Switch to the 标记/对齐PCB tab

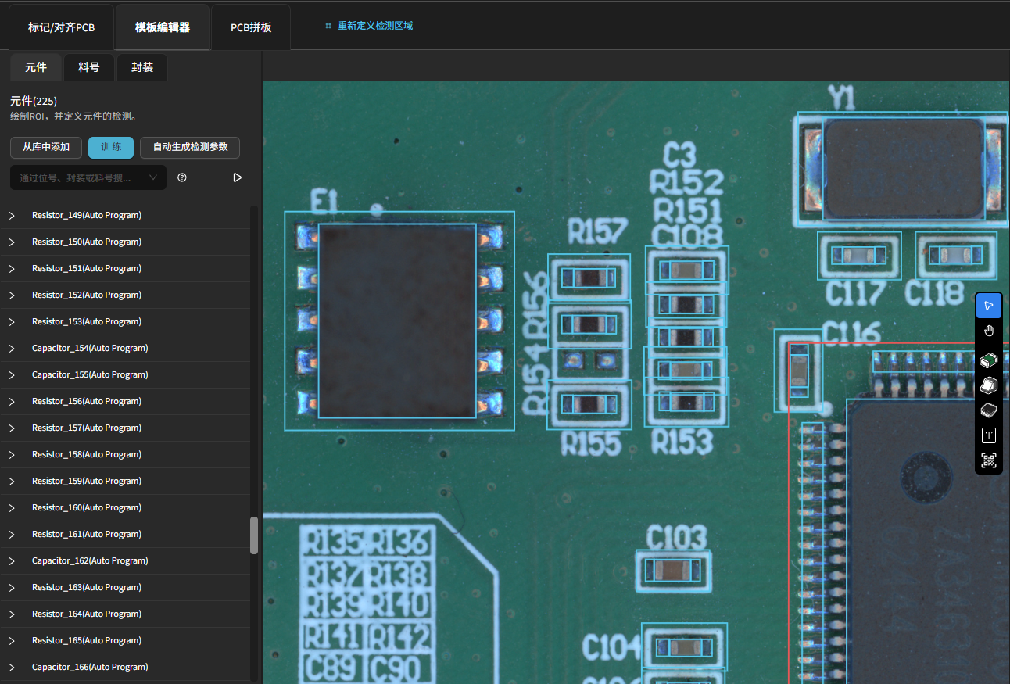point(61,27)
